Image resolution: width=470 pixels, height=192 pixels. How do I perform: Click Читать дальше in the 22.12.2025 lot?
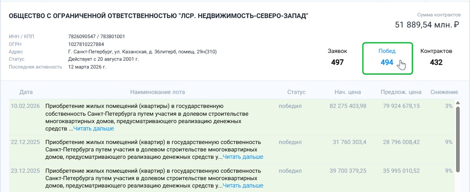(243, 157)
